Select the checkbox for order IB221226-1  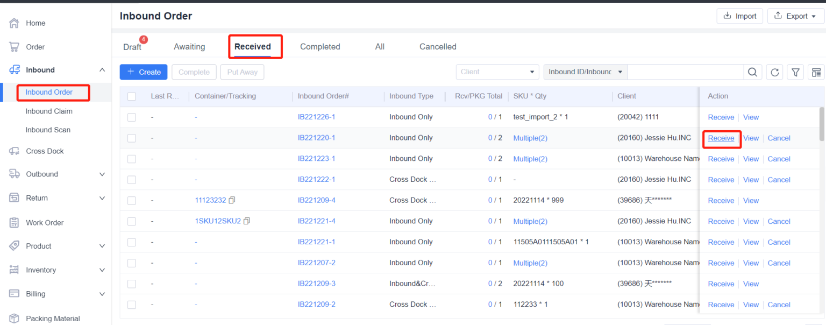(x=132, y=117)
